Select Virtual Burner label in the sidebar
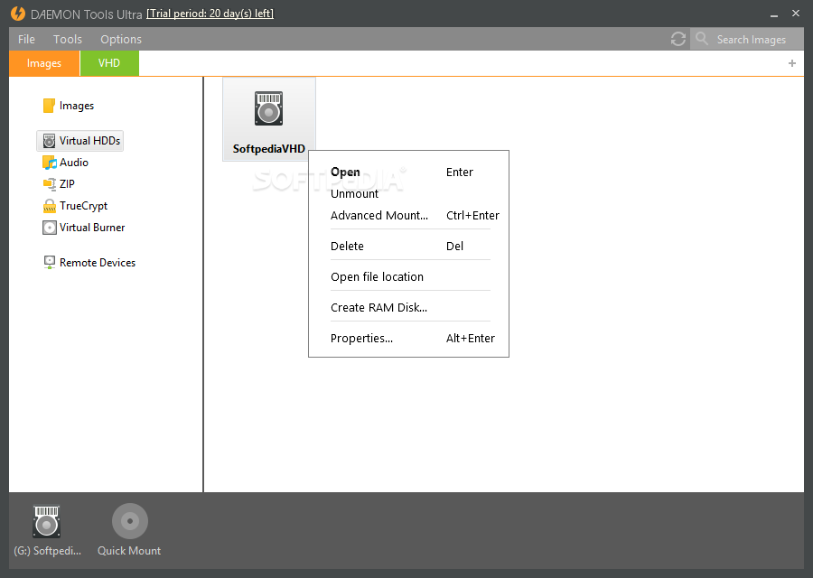The height and width of the screenshot is (578, 813). [92, 228]
